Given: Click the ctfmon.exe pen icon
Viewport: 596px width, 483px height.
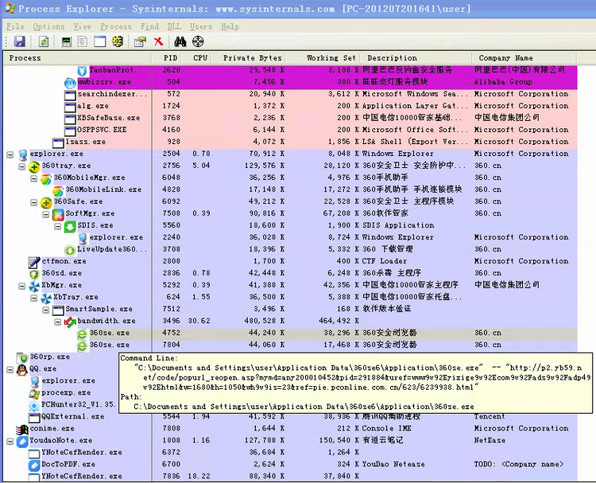Looking at the screenshot, I should pos(34,262).
